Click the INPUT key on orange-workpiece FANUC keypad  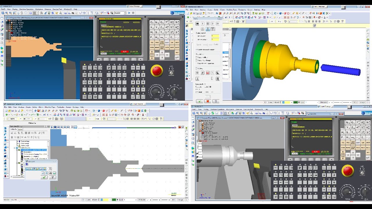177,42
